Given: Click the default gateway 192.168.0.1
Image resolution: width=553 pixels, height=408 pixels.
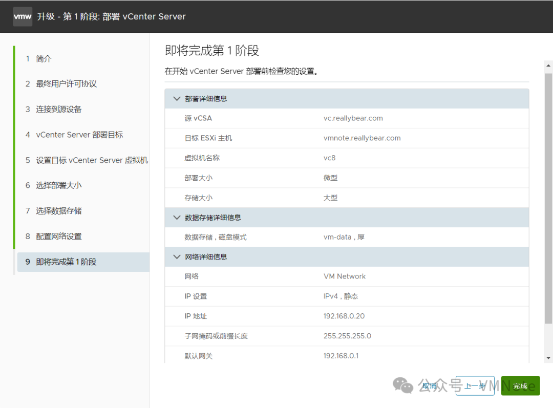Looking at the screenshot, I should click(x=341, y=356).
